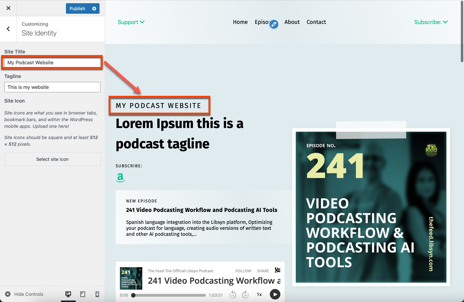
Task: Change the 1x playback speed
Action: 259,295
